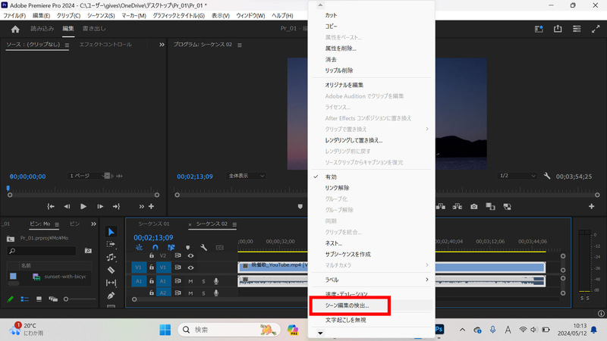Open Source monitor button editor plus
This screenshot has width=607, height=341.
pyautogui.click(x=151, y=206)
